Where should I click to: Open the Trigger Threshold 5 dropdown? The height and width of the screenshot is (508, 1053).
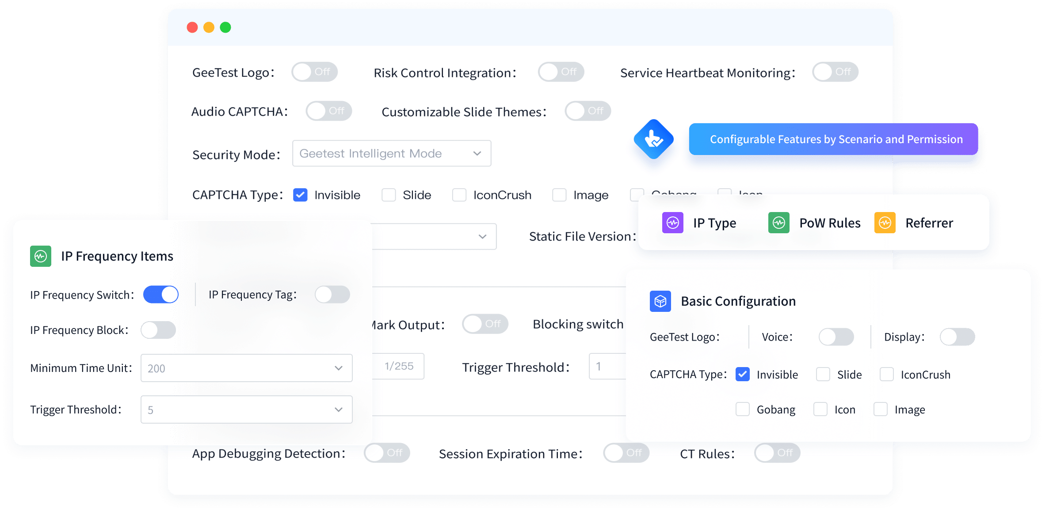pyautogui.click(x=246, y=409)
